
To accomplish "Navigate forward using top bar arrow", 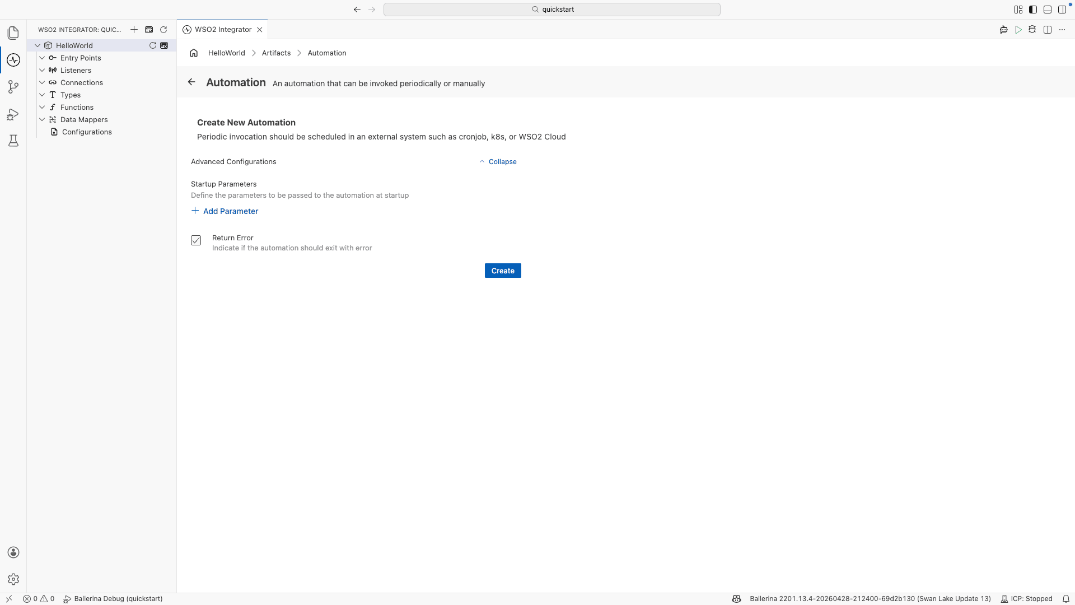I will [x=372, y=10].
